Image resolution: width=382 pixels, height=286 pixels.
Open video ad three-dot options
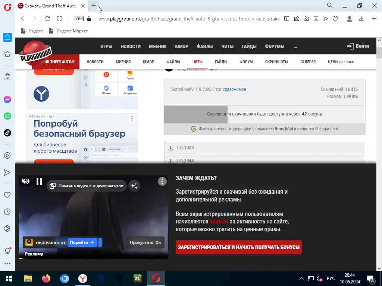pos(162,181)
